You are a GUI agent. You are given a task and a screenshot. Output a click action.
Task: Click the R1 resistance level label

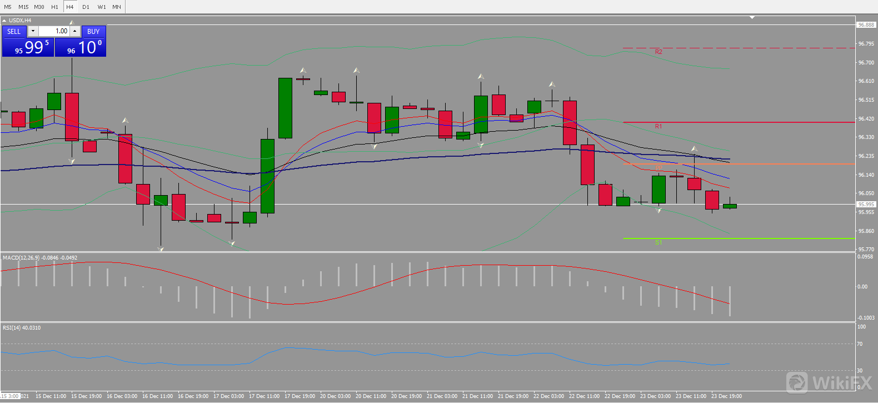pyautogui.click(x=658, y=126)
